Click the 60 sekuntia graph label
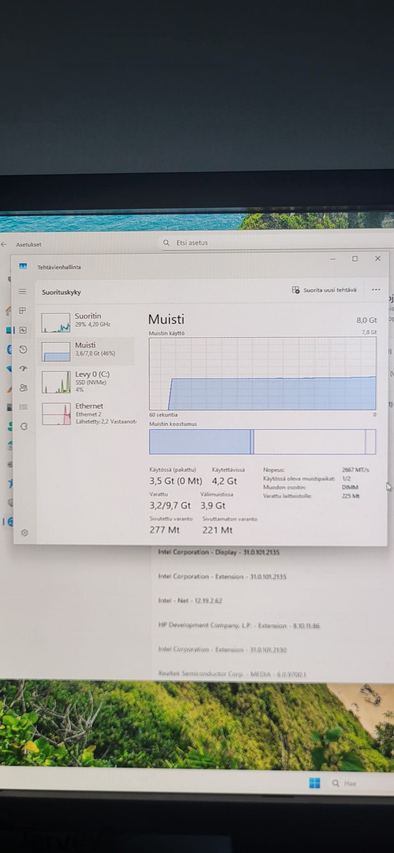Screen dimensions: 394x853 coord(163,415)
